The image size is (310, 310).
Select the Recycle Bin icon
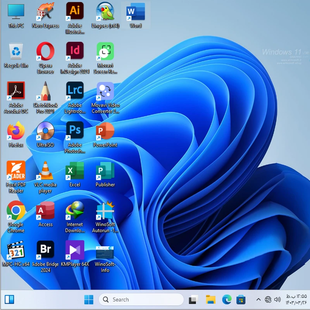tap(16, 52)
